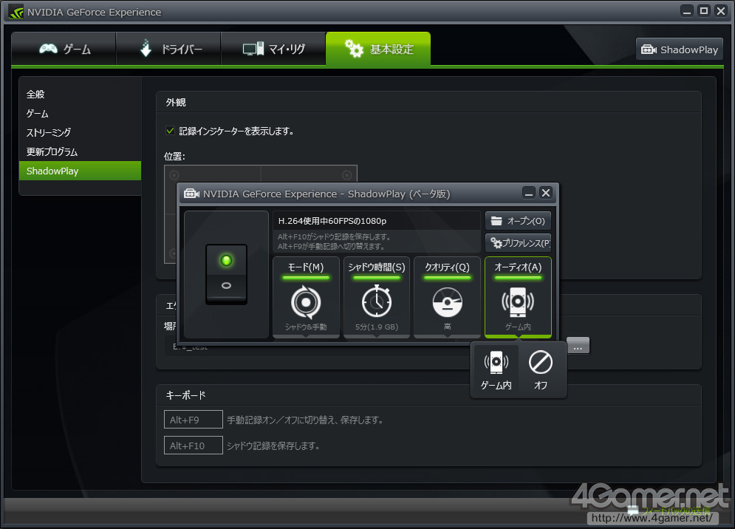Maximize the GeForce Experience window
The width and height of the screenshot is (735, 529).
coord(704,11)
